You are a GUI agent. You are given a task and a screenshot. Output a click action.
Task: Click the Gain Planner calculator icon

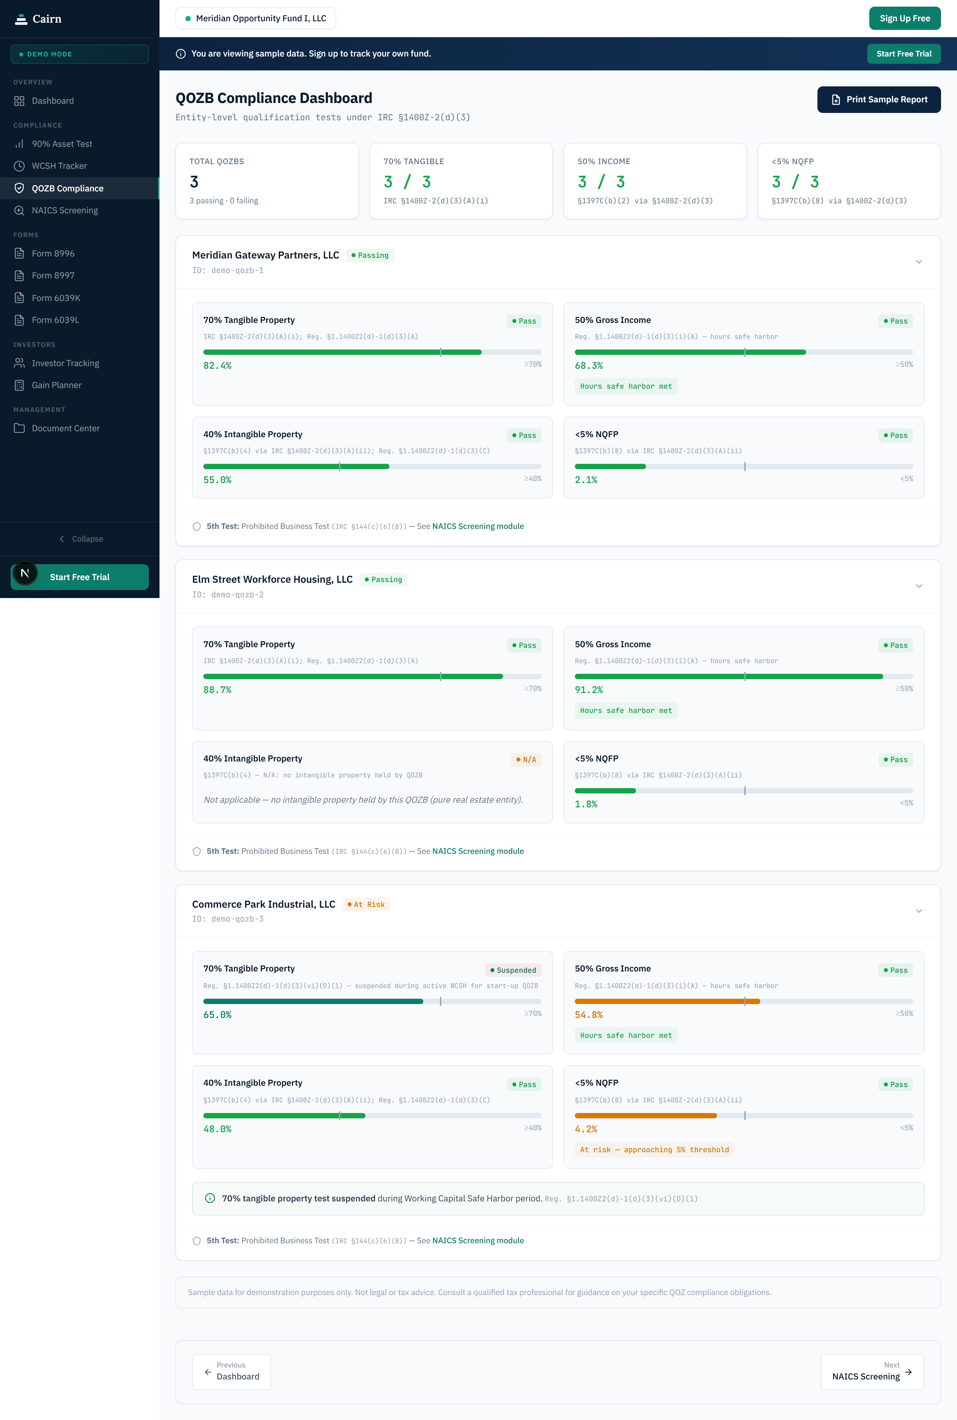coord(20,385)
